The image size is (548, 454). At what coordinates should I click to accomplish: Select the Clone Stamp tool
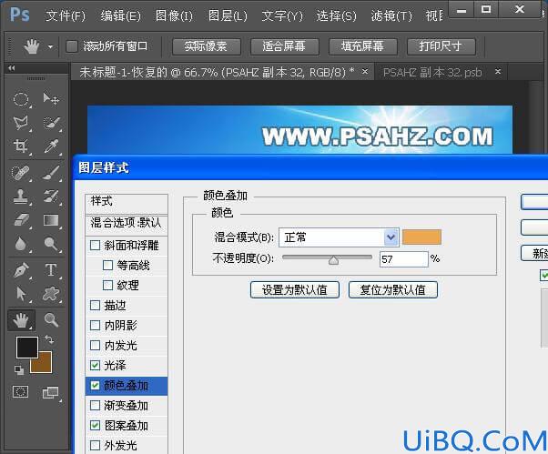point(21,197)
